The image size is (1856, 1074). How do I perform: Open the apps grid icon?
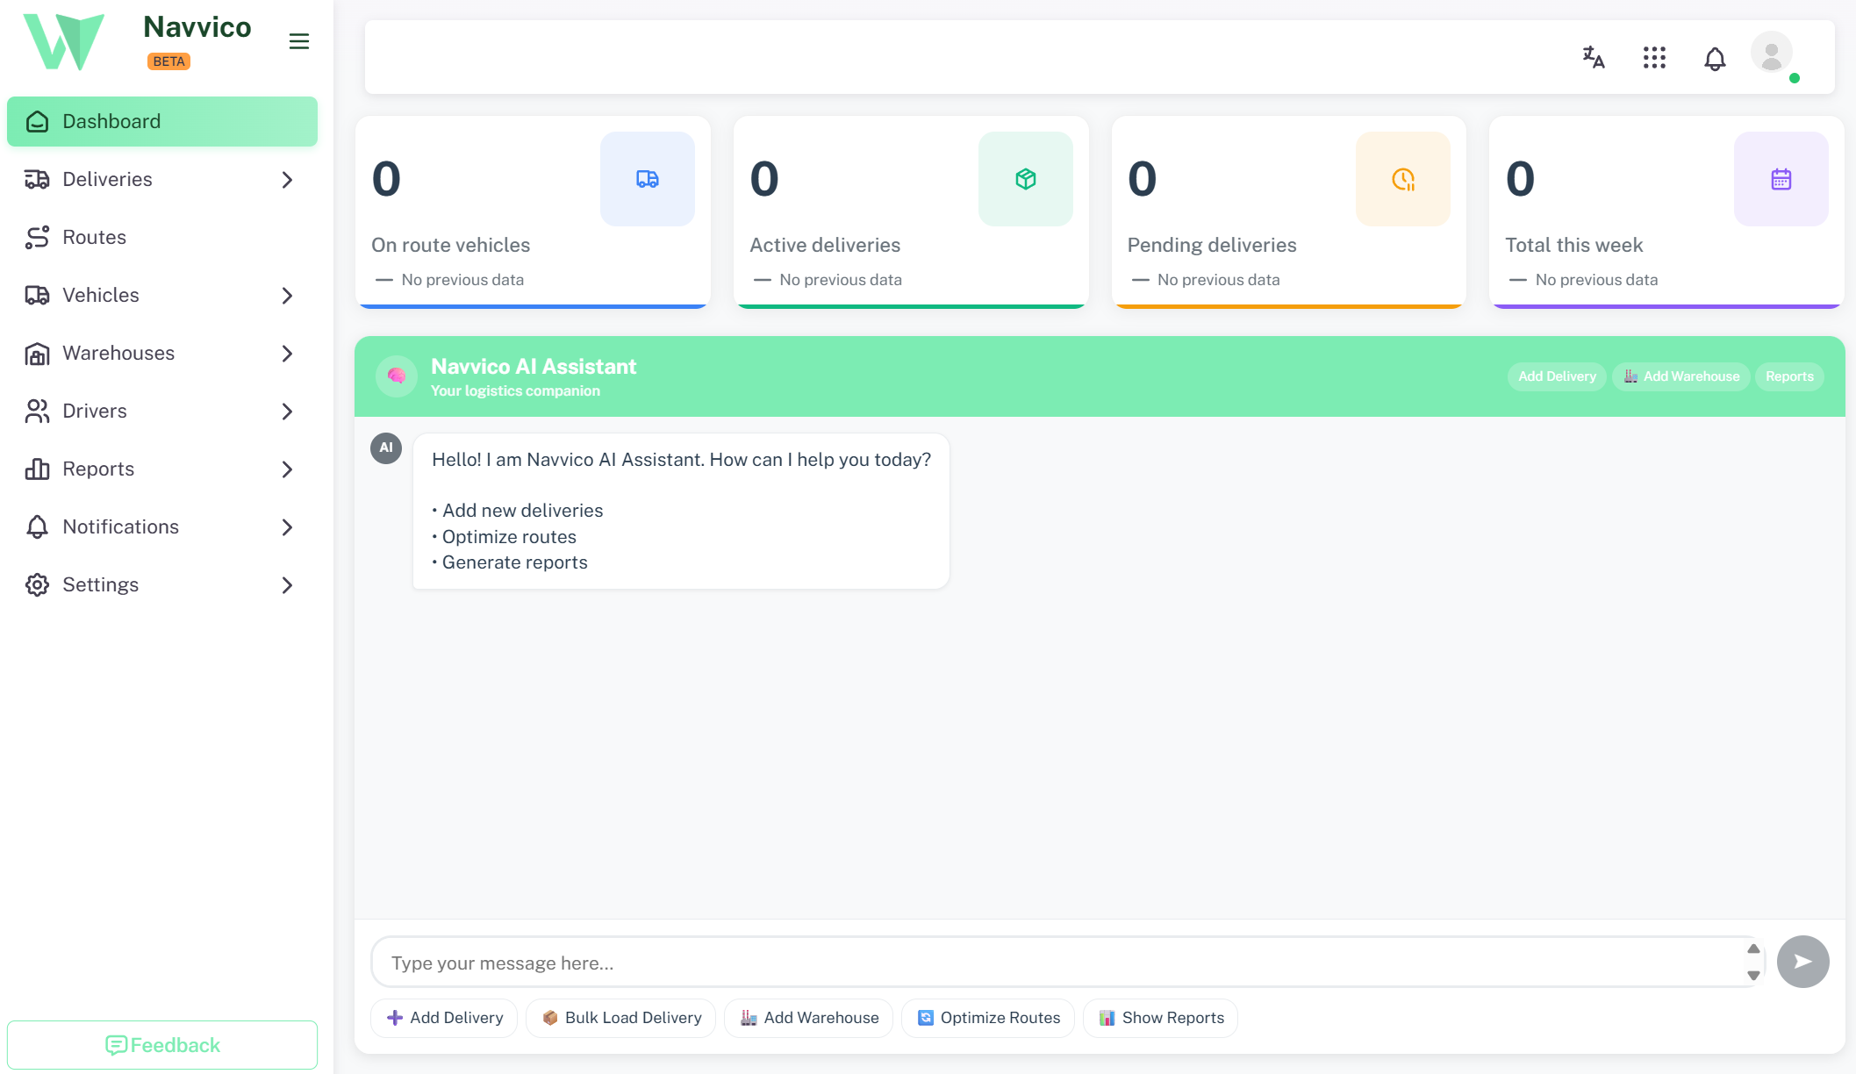click(1654, 58)
